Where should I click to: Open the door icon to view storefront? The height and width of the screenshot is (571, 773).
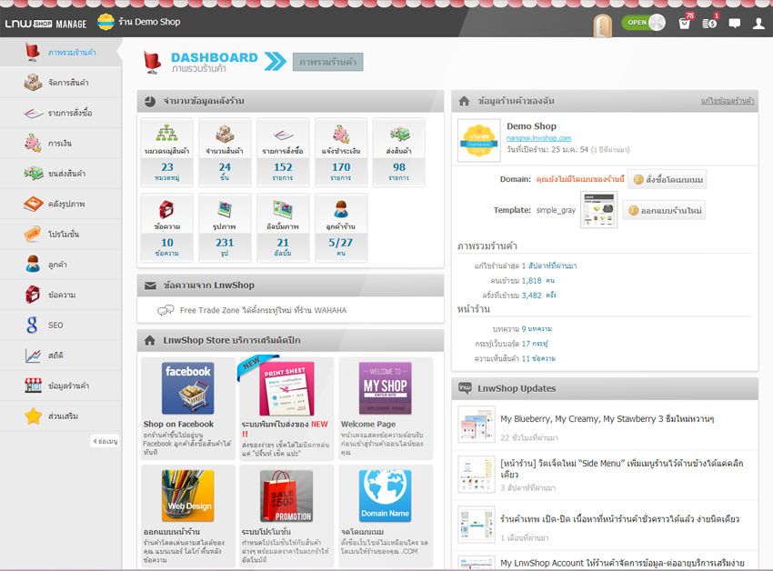(603, 25)
